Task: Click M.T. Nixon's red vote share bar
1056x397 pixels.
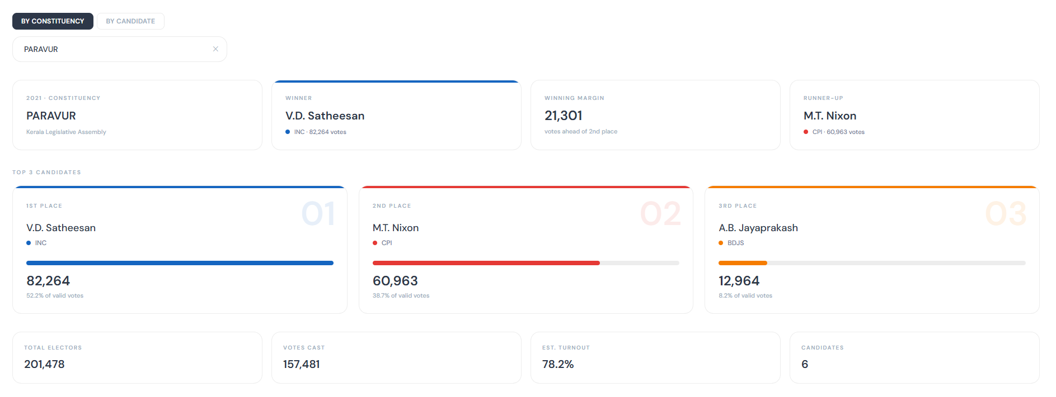Action: tap(486, 263)
